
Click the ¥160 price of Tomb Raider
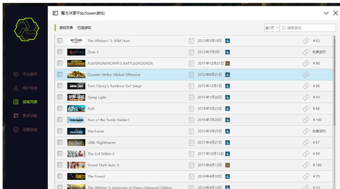click(x=317, y=120)
